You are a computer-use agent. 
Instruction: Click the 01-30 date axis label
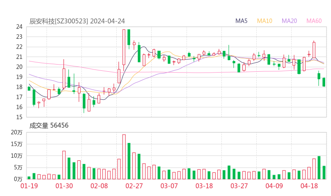pos(64,186)
